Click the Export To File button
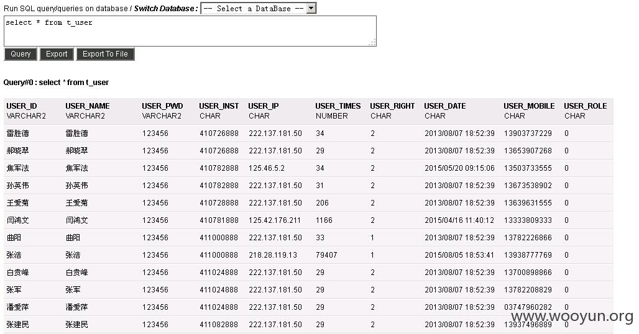The image size is (639, 334). [105, 54]
